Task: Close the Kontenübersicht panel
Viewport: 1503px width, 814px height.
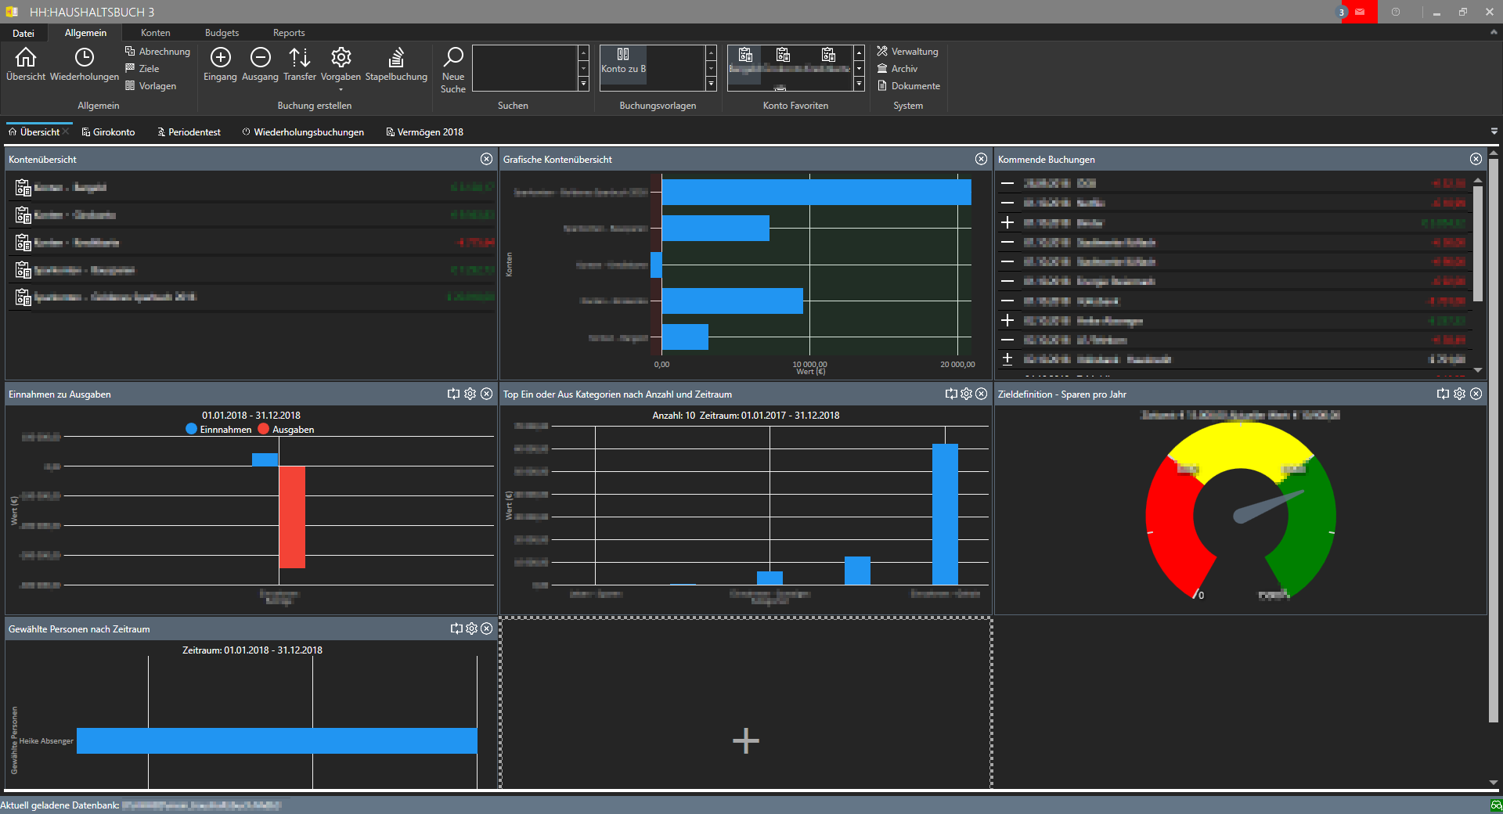Action: (x=486, y=159)
